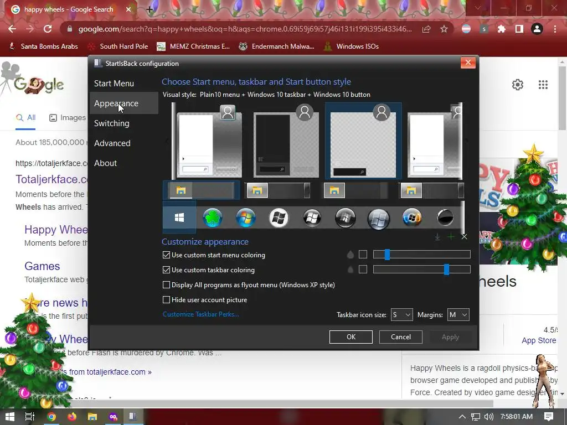Click the Windows Start button on taskbar

[x=10, y=417]
